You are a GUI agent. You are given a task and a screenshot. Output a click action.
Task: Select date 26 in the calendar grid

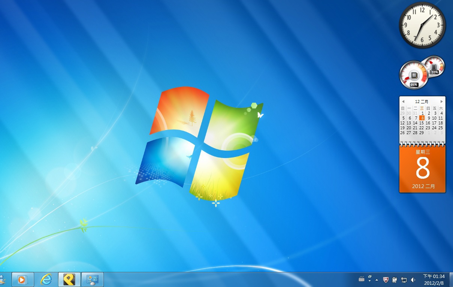click(x=403, y=132)
